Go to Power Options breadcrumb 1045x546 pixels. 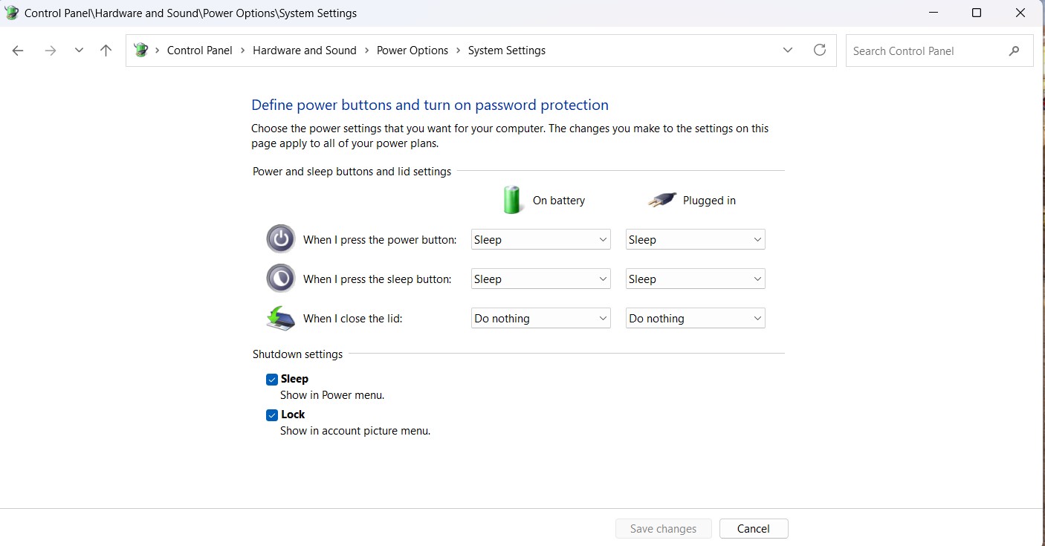point(412,51)
